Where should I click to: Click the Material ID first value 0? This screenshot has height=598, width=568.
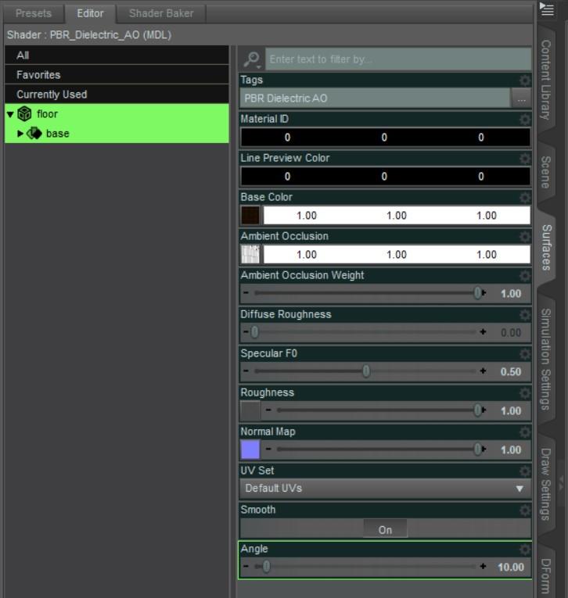[x=287, y=138]
